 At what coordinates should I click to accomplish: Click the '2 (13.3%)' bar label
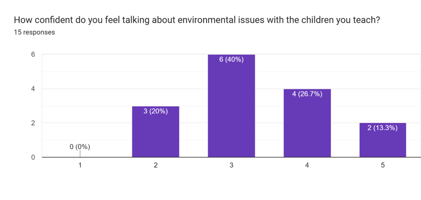pyautogui.click(x=383, y=128)
